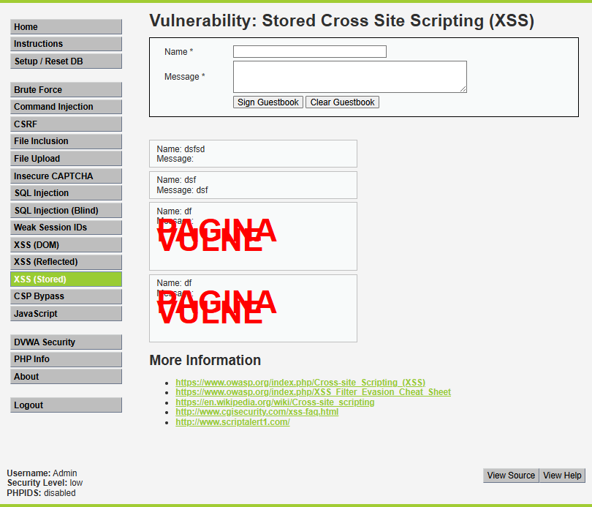Image resolution: width=592 pixels, height=507 pixels.
Task: Open the CSP Bypass module
Action: [66, 296]
